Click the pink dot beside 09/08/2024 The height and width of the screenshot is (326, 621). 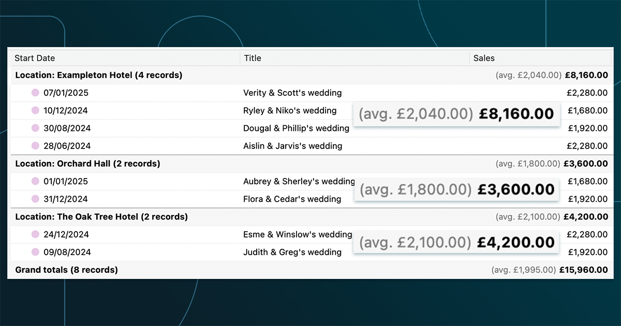click(35, 252)
